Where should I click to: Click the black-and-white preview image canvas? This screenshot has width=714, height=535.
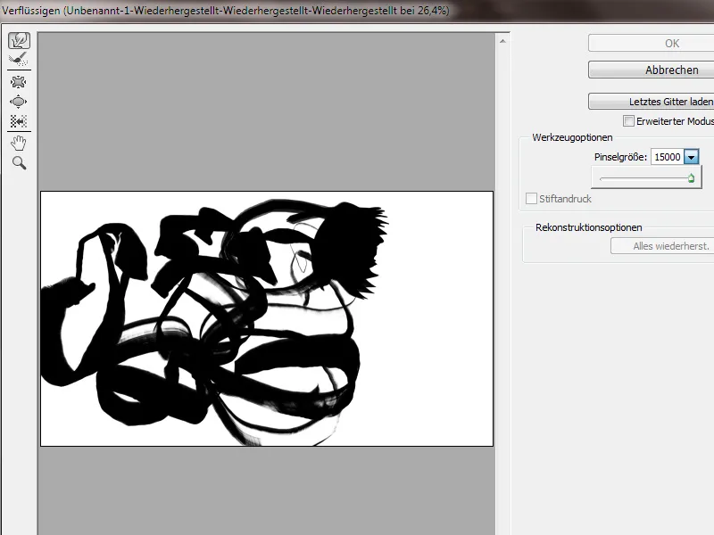267,318
